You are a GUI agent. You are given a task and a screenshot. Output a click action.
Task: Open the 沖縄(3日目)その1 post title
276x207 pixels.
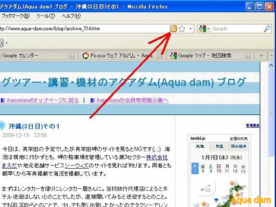coord(34,126)
